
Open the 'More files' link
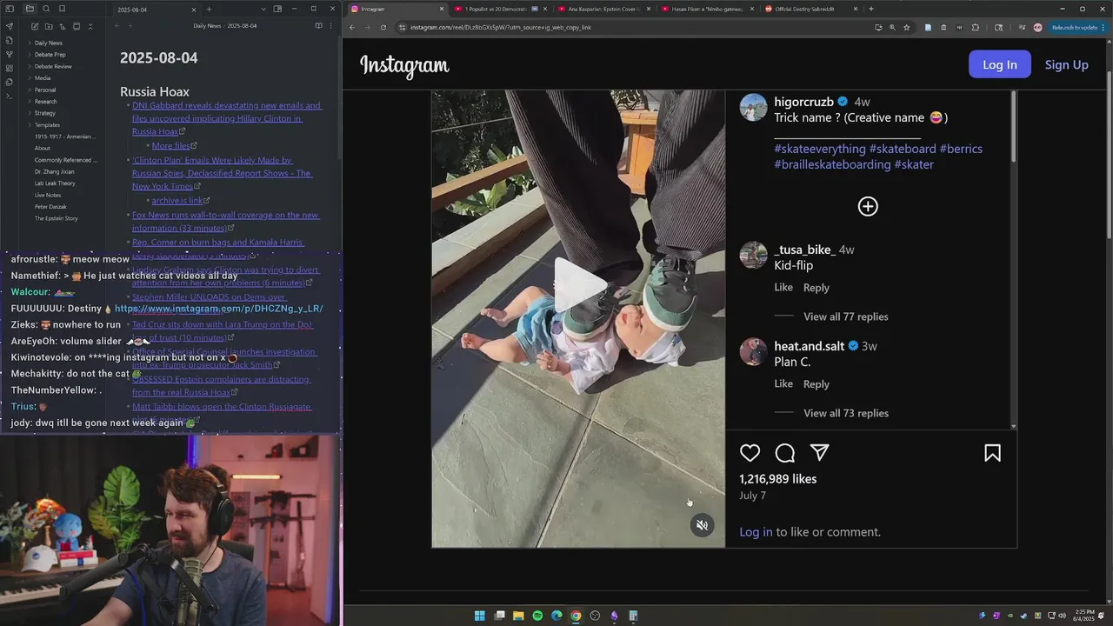[171, 146]
